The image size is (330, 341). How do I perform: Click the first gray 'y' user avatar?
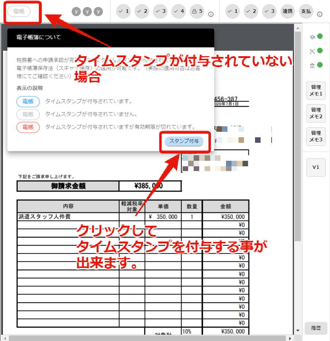click(76, 11)
